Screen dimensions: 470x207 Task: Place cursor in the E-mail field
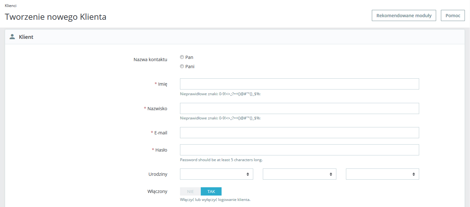pyautogui.click(x=299, y=133)
